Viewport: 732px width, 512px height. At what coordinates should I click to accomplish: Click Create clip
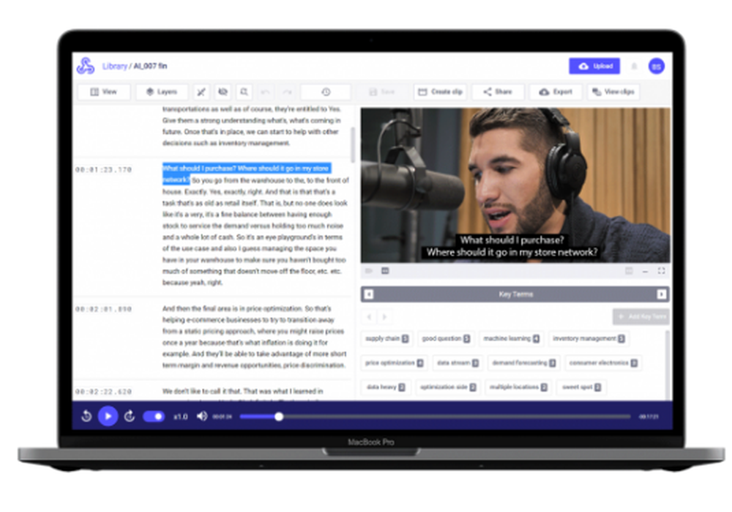tap(440, 92)
